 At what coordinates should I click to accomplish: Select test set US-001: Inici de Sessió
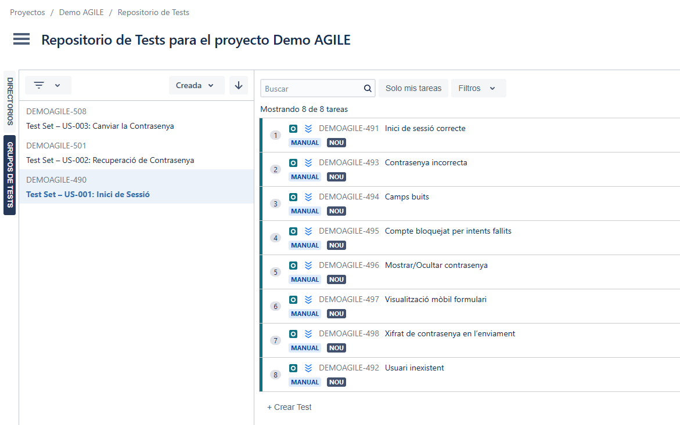(x=136, y=187)
